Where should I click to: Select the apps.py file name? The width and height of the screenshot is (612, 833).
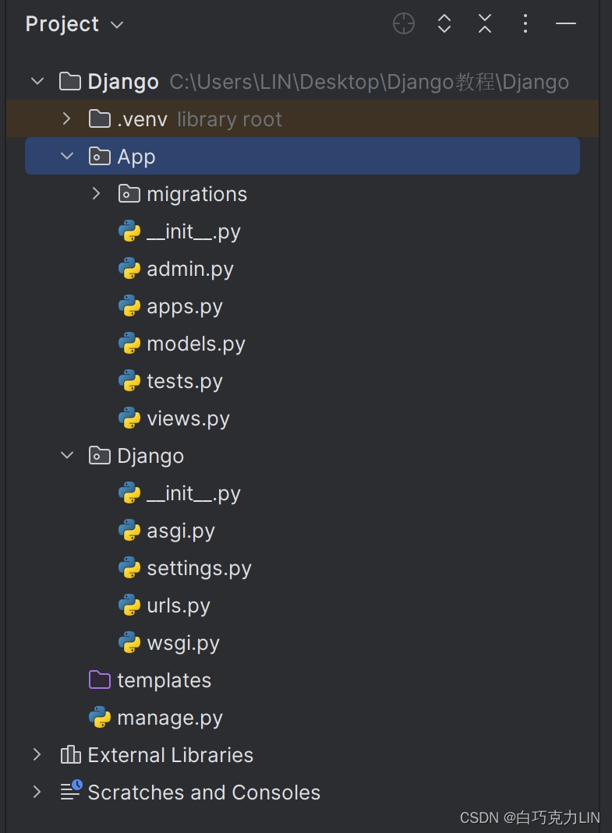(185, 307)
